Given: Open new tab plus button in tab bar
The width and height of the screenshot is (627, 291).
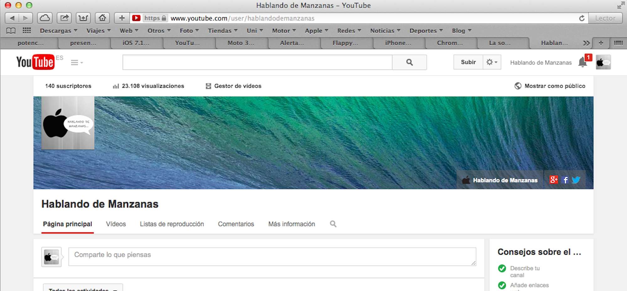Looking at the screenshot, I should click(601, 43).
